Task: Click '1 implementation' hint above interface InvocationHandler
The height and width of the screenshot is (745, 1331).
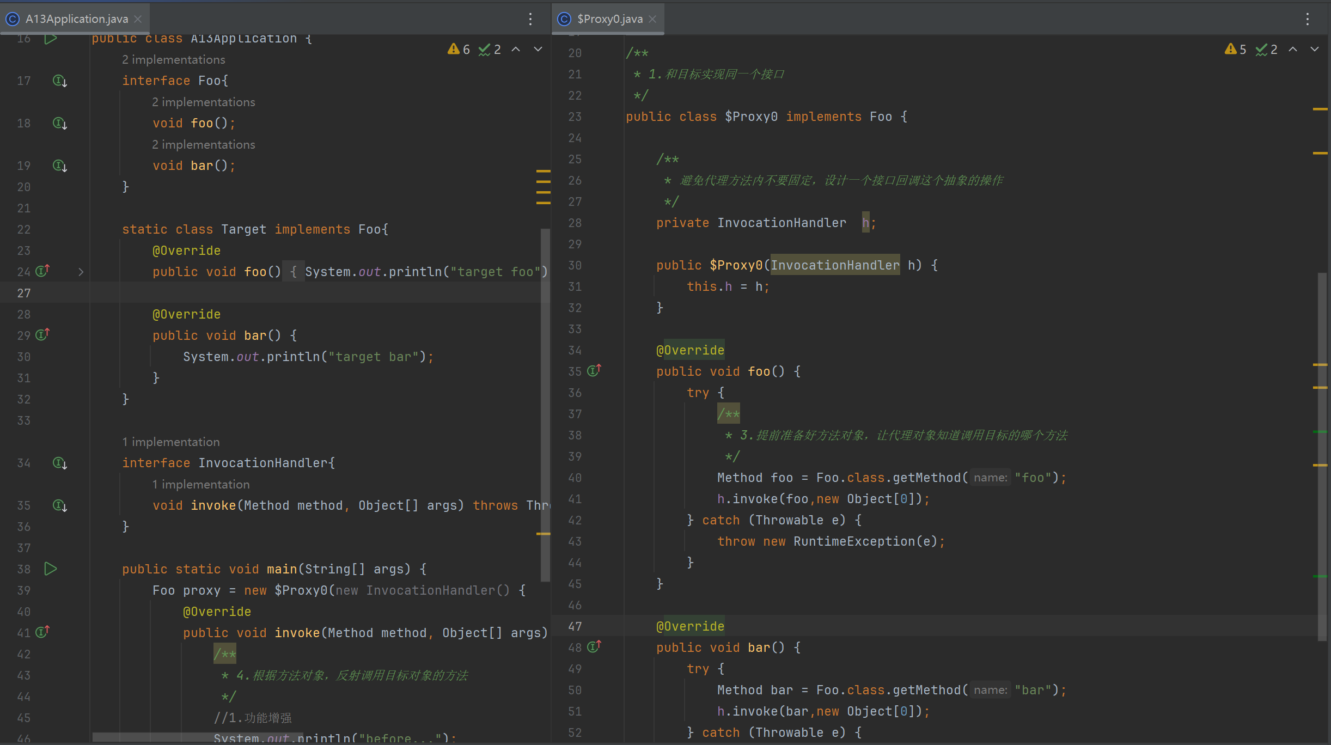Action: [170, 442]
